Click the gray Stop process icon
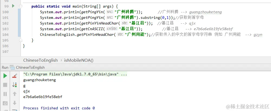271x111 pixels. [x=5, y=85]
